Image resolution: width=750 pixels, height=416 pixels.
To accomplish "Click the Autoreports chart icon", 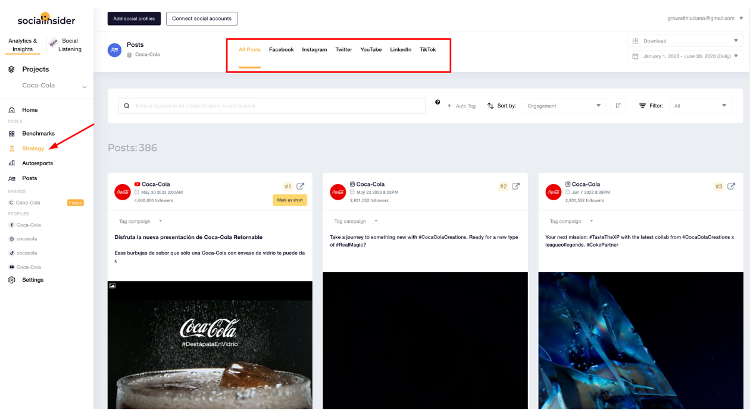I will coord(12,163).
